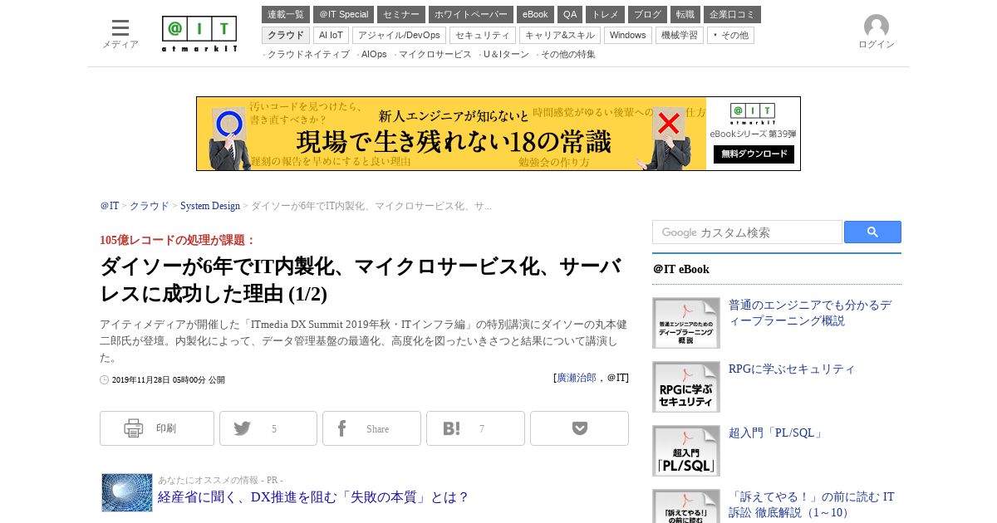Bookmark the article on Hatena B!
Image resolution: width=997 pixels, height=523 pixels.
[x=475, y=428]
